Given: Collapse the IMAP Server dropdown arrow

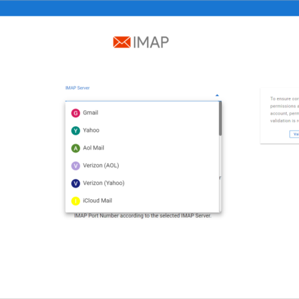Looking at the screenshot, I should click(217, 95).
